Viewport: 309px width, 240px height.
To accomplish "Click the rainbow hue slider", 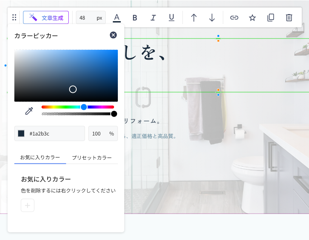I will (77, 107).
